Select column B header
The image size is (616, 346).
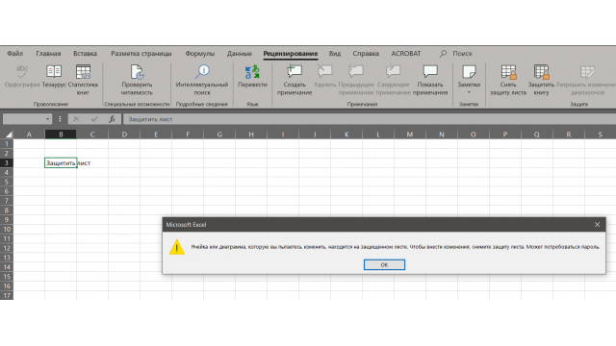pyautogui.click(x=61, y=135)
